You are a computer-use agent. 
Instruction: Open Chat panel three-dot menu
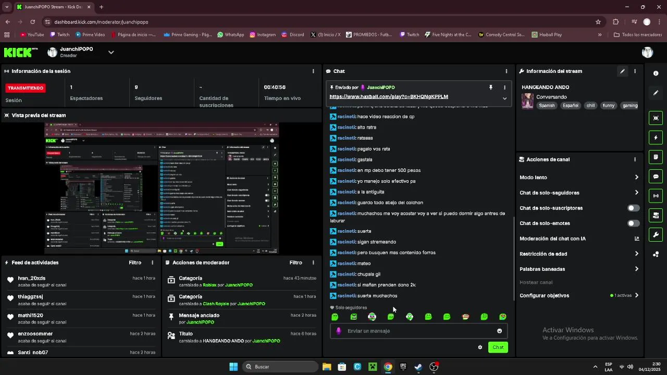pos(506,71)
